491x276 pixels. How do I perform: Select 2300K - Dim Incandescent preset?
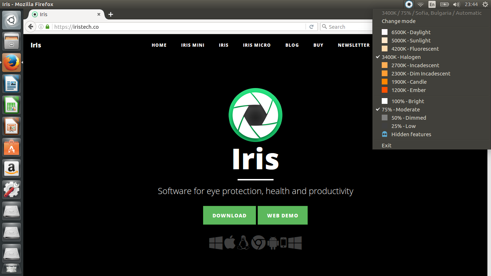pos(432,74)
